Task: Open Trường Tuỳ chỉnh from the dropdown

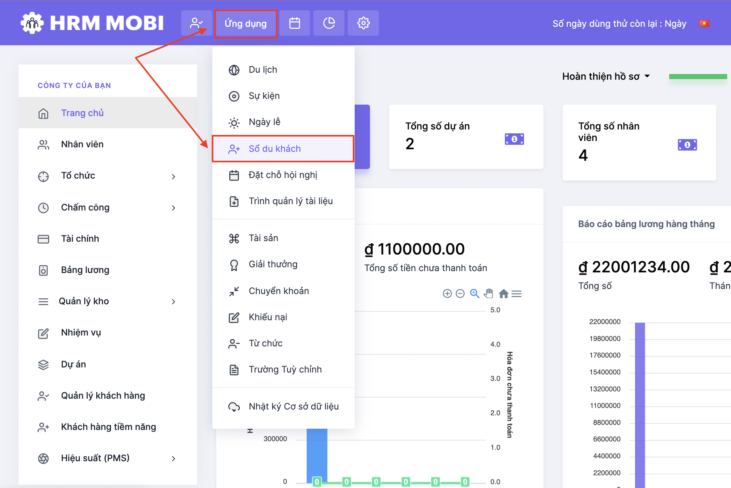Action: tap(283, 369)
